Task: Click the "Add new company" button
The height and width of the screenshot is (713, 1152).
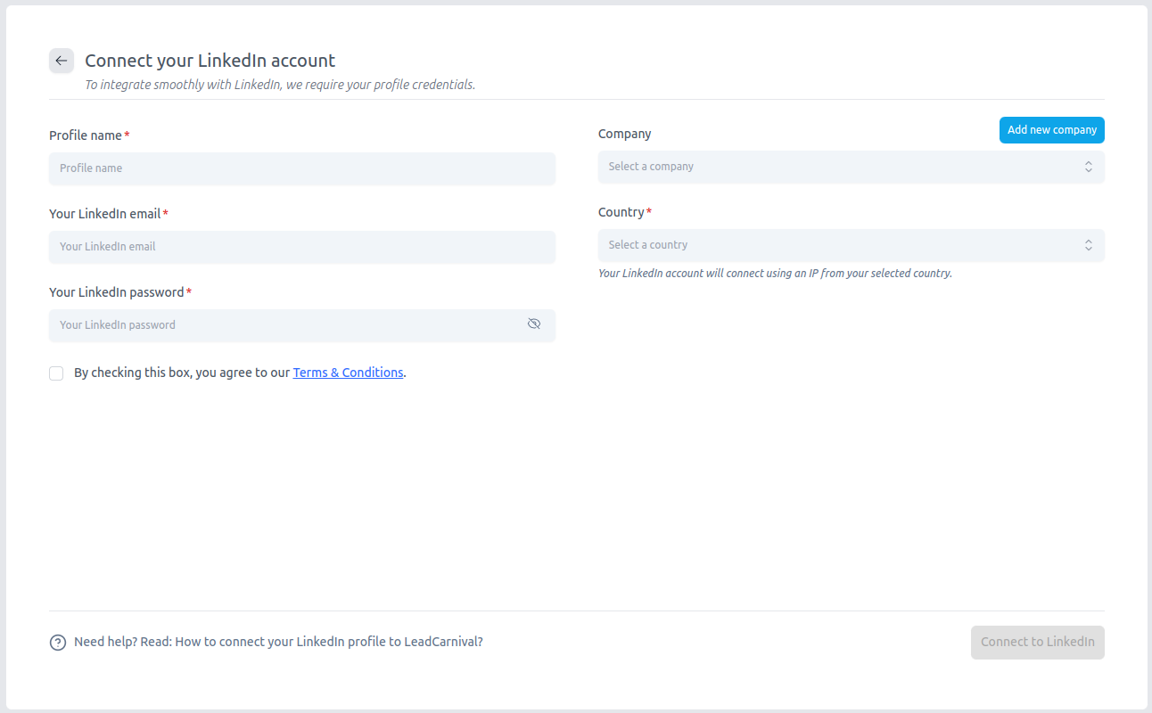Action: (x=1051, y=129)
